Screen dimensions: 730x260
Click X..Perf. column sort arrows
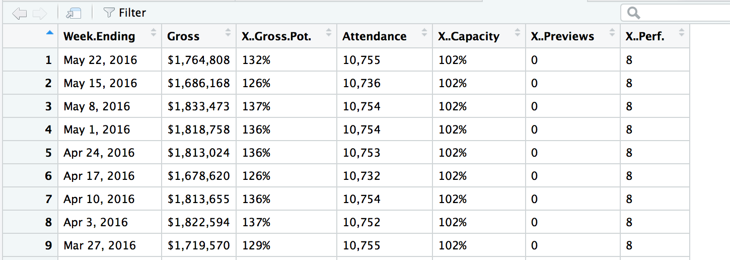pyautogui.click(x=681, y=34)
